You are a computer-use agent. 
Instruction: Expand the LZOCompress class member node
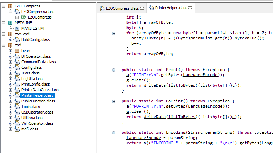pos(17,17)
